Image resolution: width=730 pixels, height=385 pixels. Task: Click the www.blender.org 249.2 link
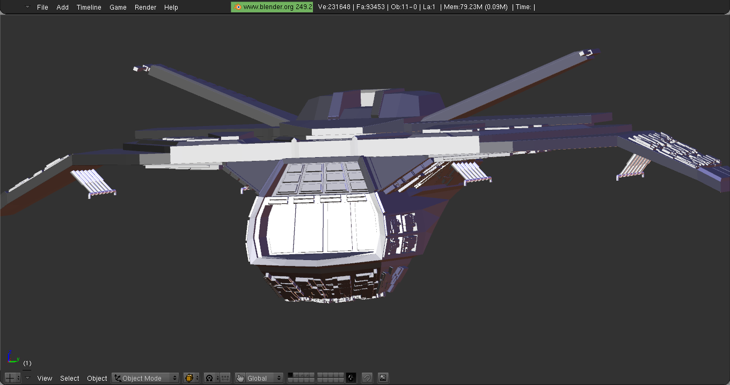272,7
